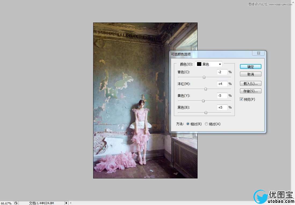Screen dimensions: 295x205
Task: Click the 66.67% zoom field in status bar
Action: (6, 203)
